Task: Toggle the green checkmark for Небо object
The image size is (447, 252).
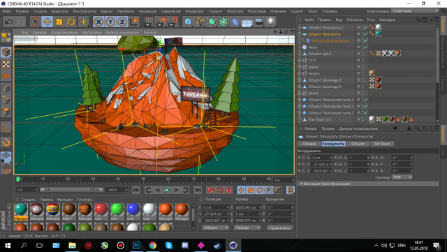Action: [366, 47]
